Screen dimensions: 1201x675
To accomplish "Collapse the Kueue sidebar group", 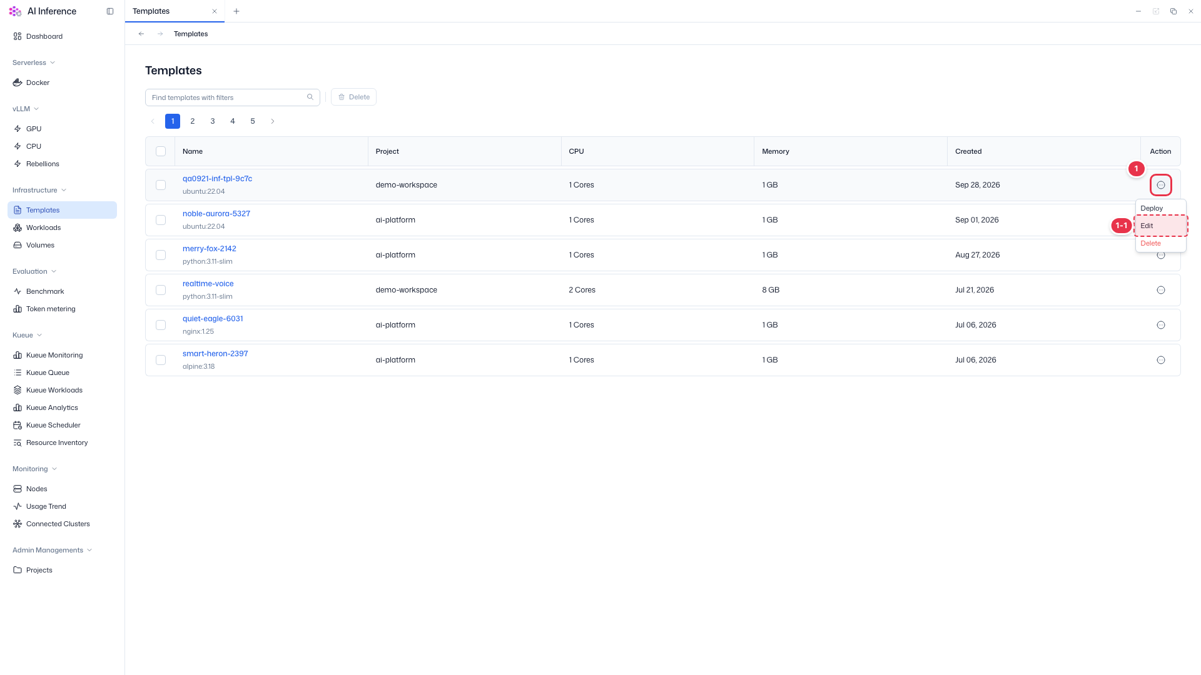I will (28, 335).
